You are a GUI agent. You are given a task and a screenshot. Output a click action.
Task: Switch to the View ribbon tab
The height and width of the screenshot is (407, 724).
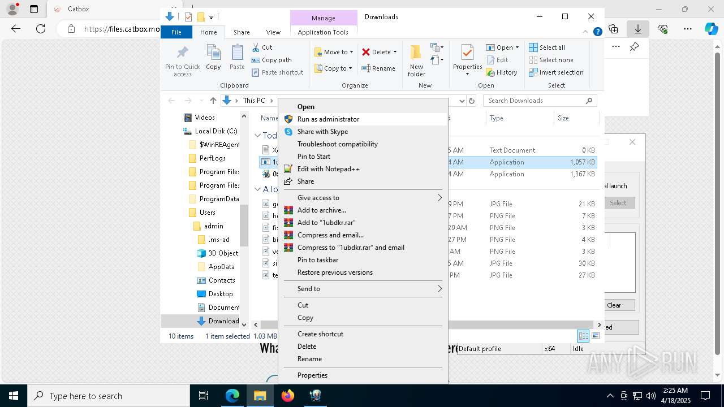point(273,32)
